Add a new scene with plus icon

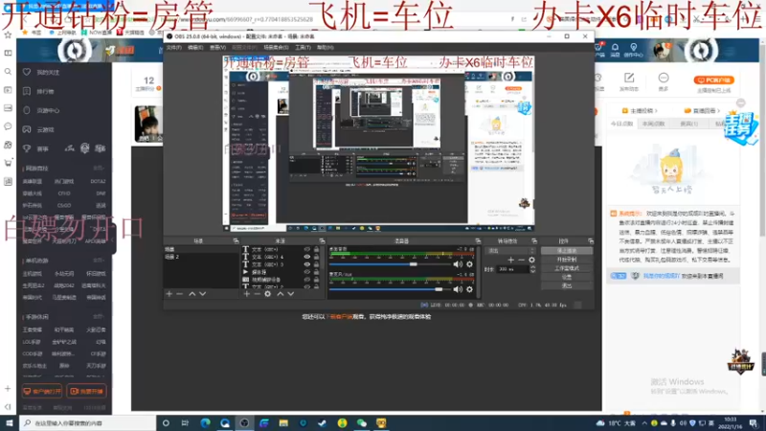(169, 294)
